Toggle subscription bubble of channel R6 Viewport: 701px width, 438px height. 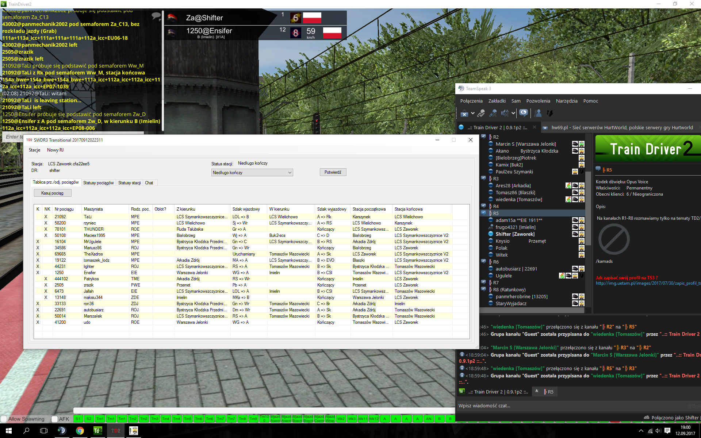[483, 261]
